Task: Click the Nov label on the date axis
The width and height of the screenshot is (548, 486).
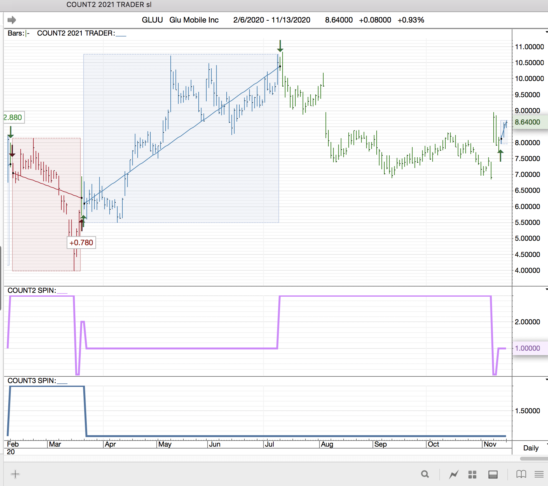Action: click(x=490, y=444)
